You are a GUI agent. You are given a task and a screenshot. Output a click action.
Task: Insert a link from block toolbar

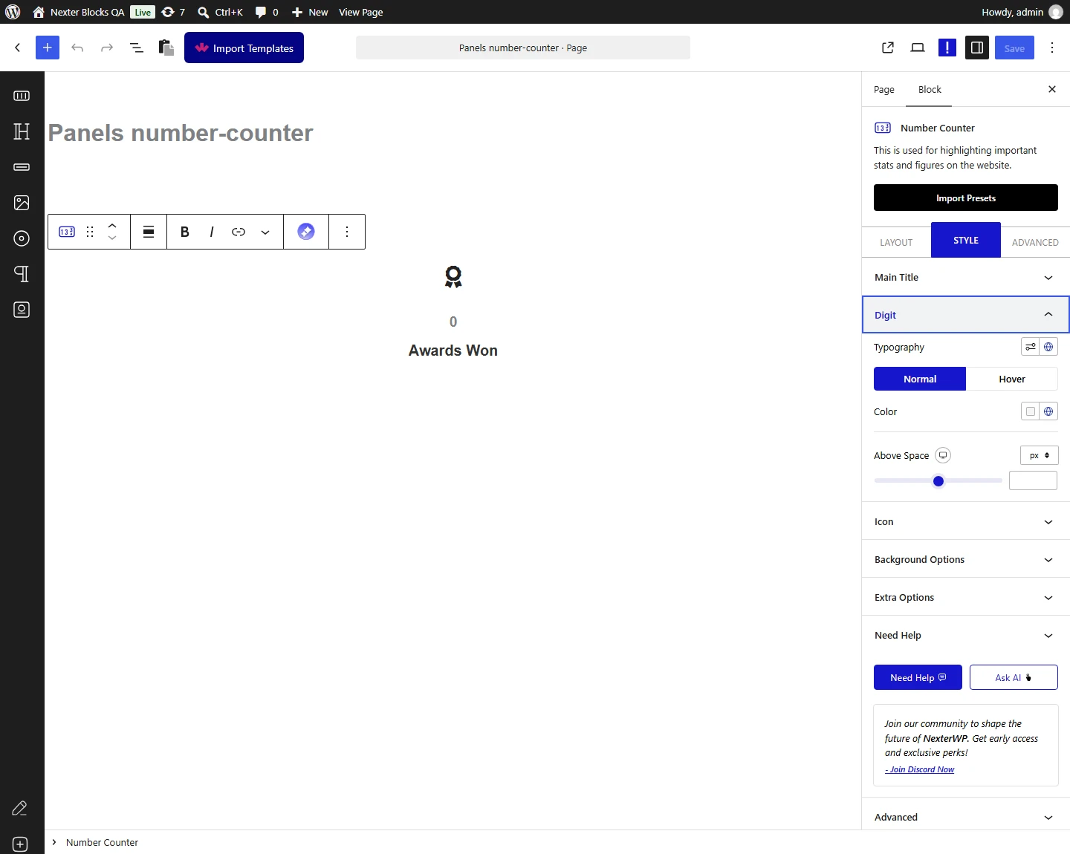click(x=239, y=232)
